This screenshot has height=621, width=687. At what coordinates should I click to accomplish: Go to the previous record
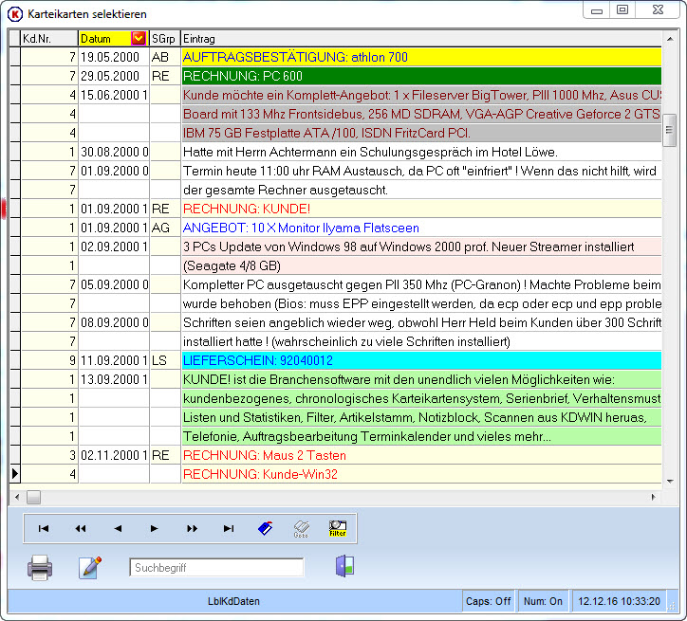coord(118,529)
